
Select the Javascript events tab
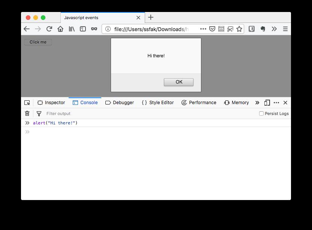[103, 18]
